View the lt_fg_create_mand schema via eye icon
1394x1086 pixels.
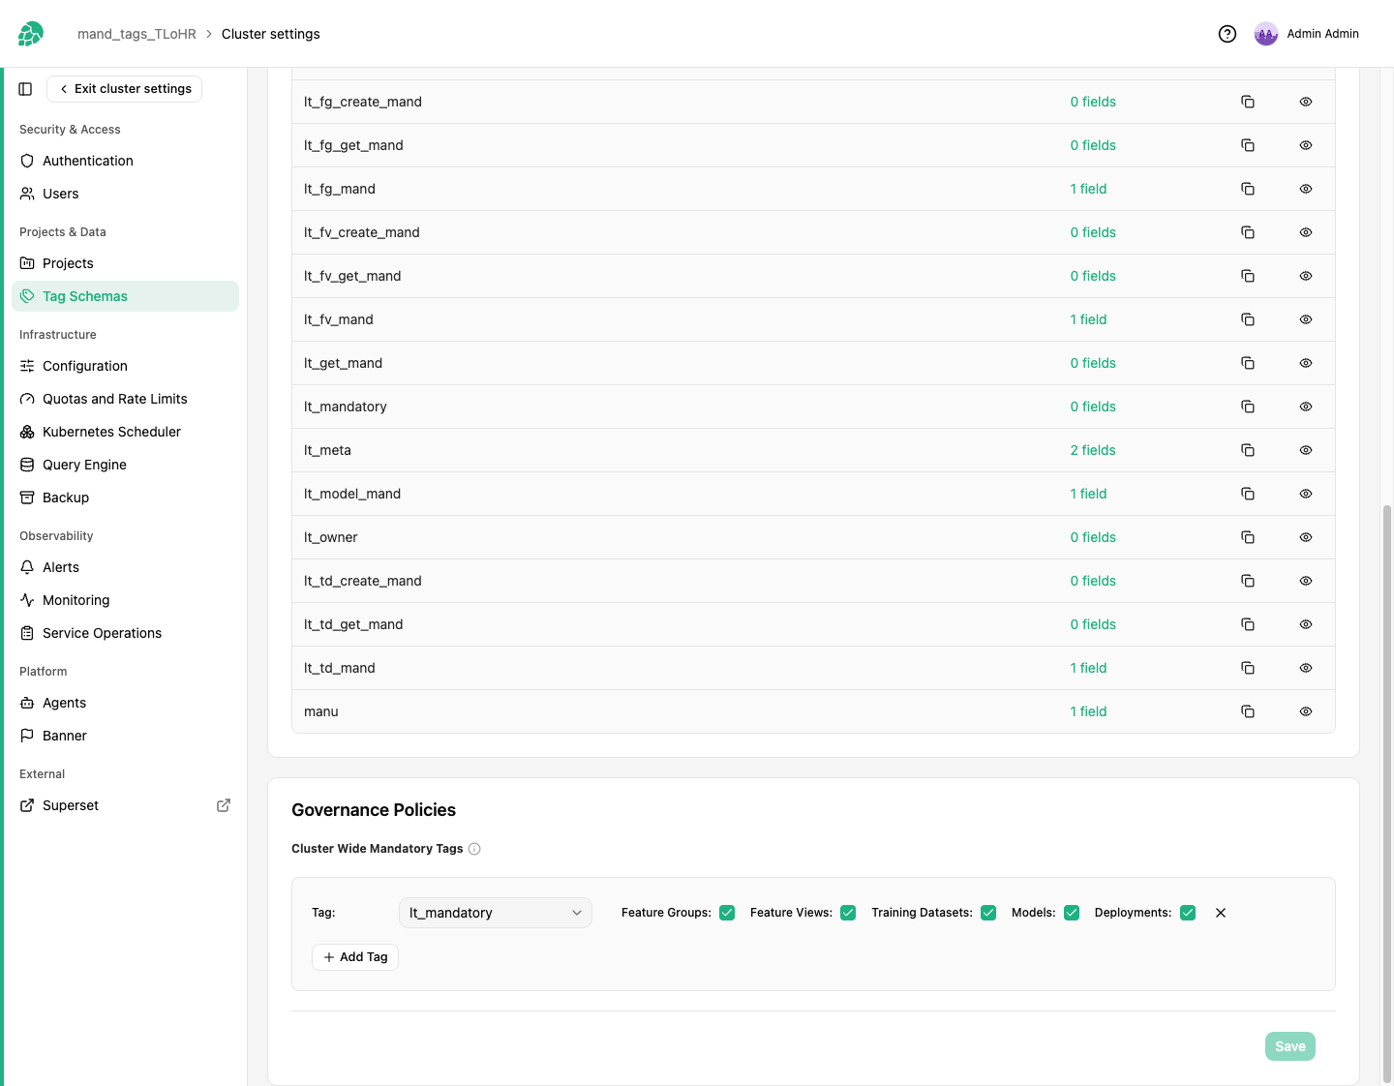click(x=1306, y=102)
